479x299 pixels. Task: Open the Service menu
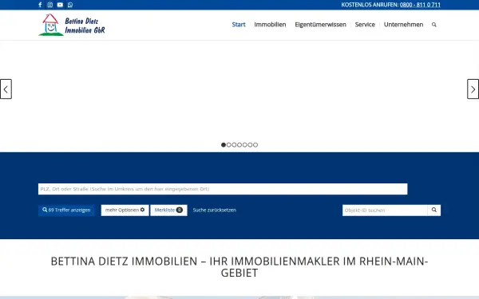click(x=365, y=25)
